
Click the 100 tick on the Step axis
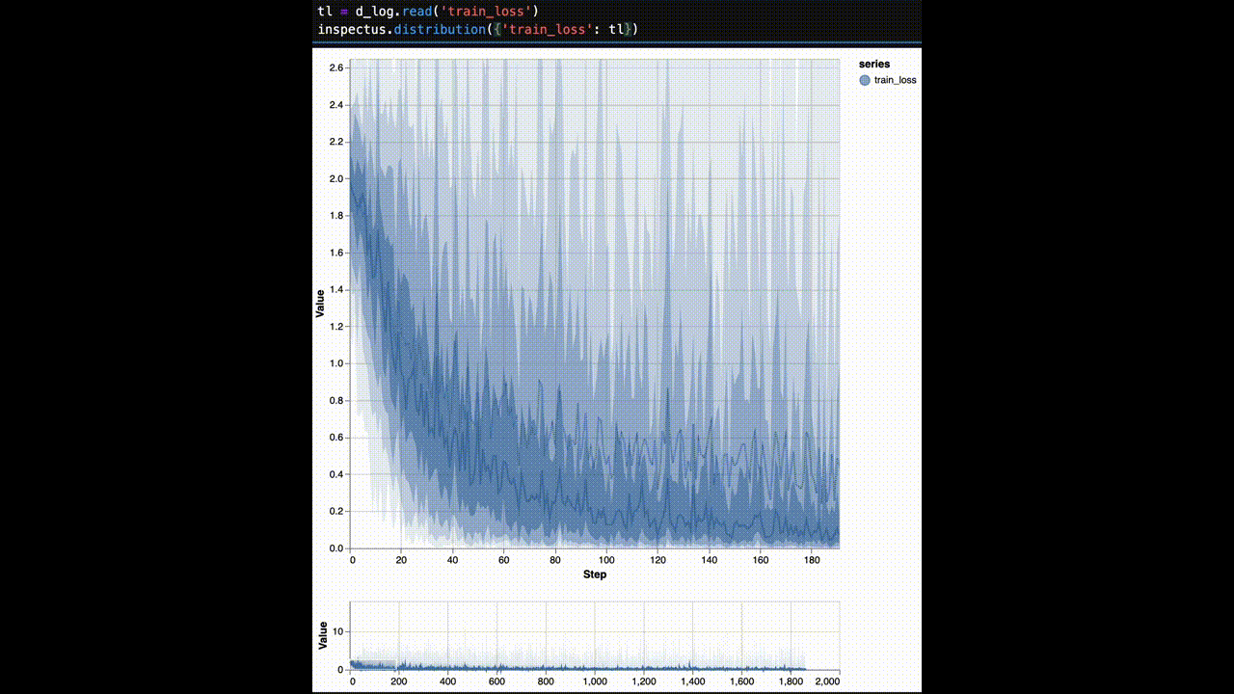[x=606, y=560]
